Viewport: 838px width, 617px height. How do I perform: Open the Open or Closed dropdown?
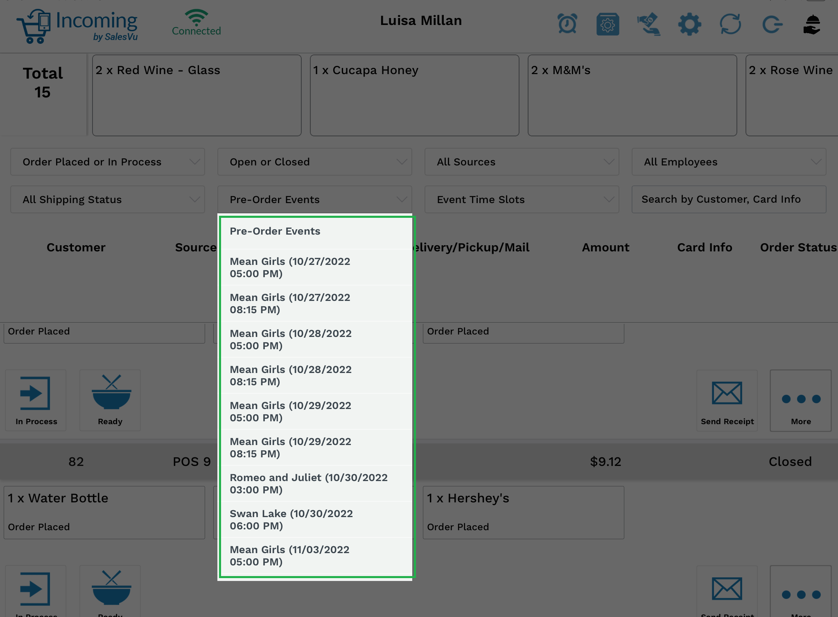(x=315, y=162)
